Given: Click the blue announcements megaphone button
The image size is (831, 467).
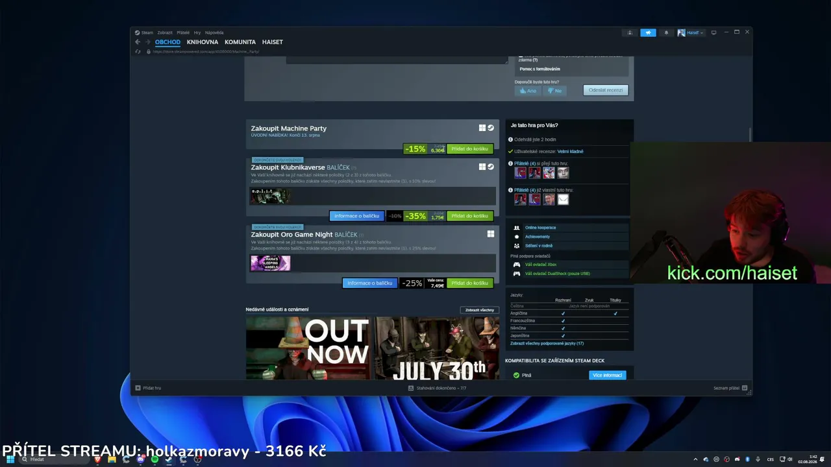Looking at the screenshot, I should pos(648,32).
